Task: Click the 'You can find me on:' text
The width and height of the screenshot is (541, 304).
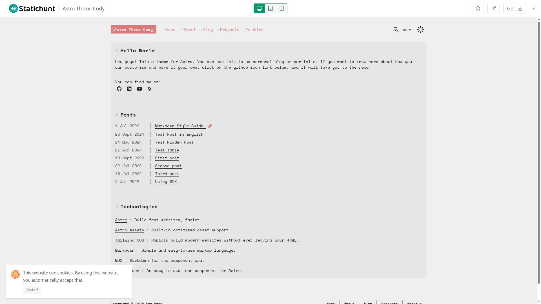Action: (138, 82)
